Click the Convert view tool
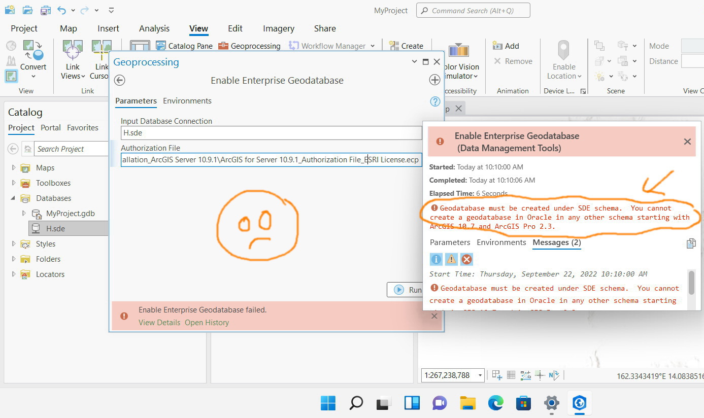Image resolution: width=704 pixels, height=418 pixels. pyautogui.click(x=33, y=58)
